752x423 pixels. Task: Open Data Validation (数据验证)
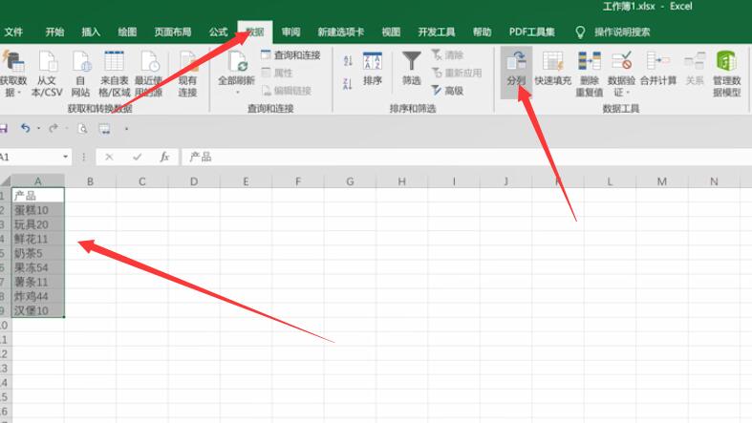coord(621,73)
